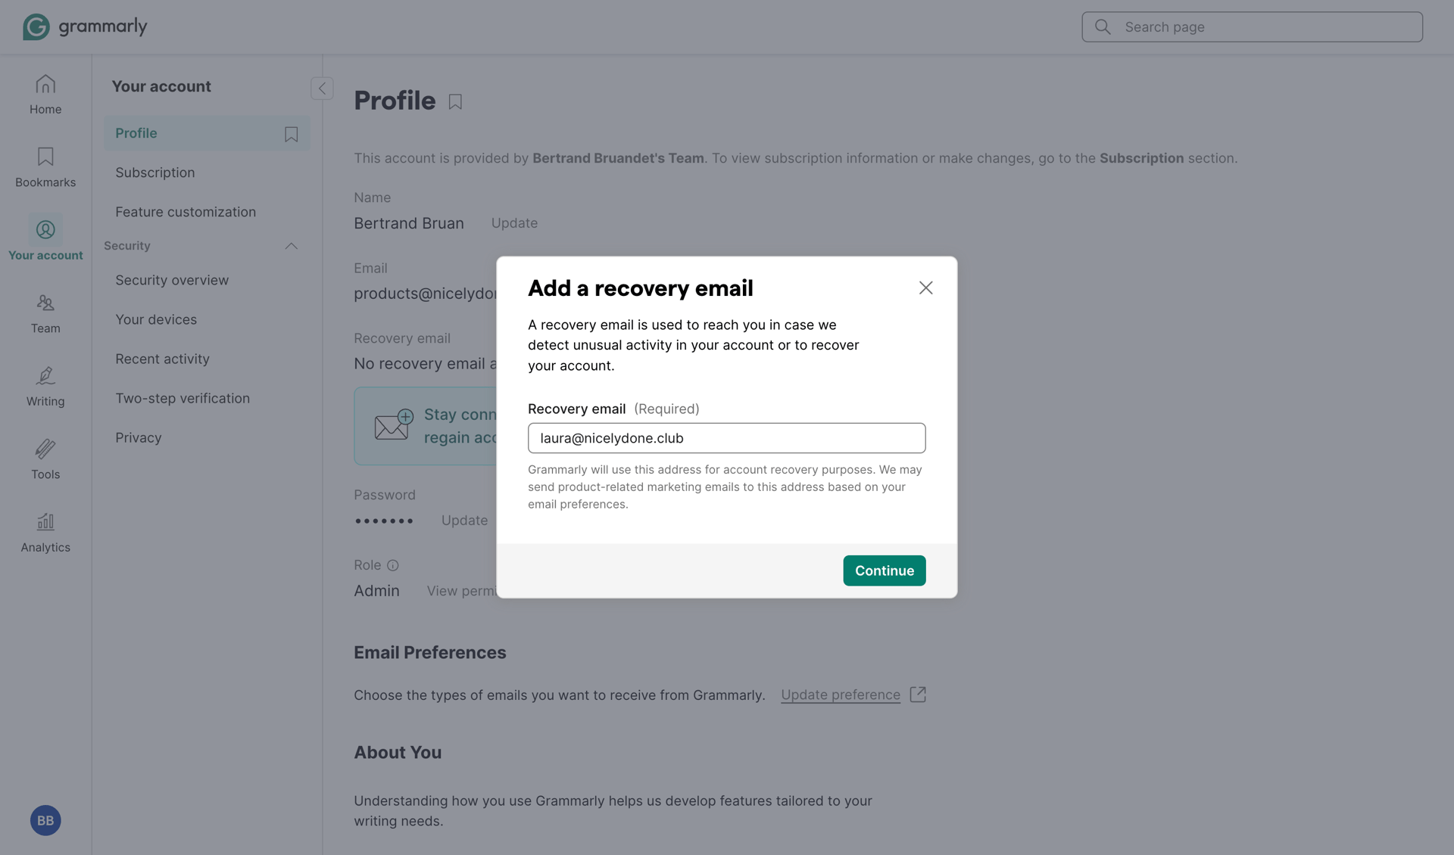
Task: Click the Role info icon
Action: [x=394, y=565]
